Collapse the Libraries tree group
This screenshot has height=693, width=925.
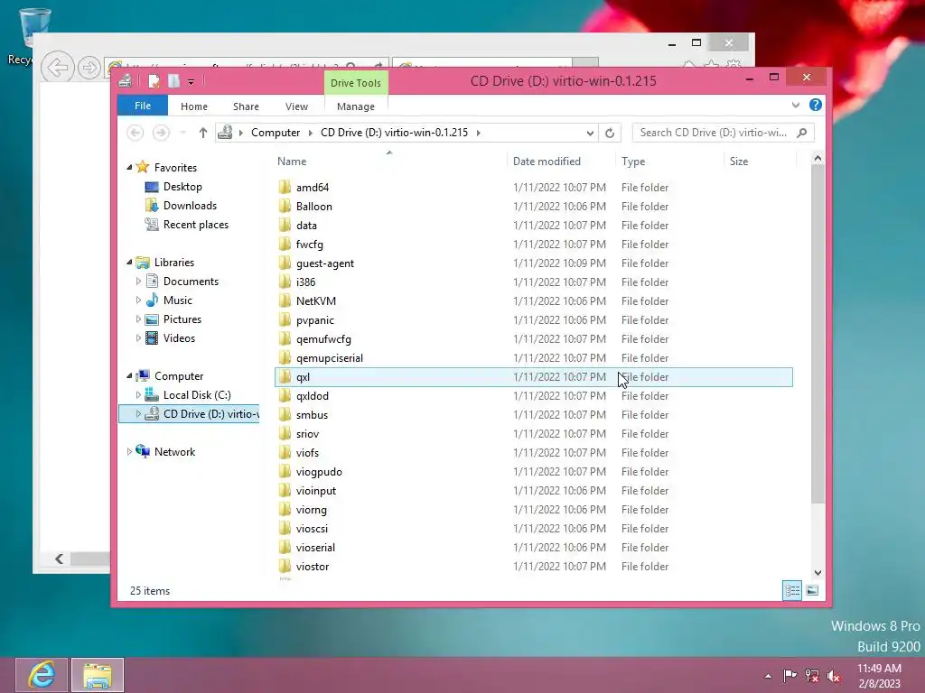129,263
